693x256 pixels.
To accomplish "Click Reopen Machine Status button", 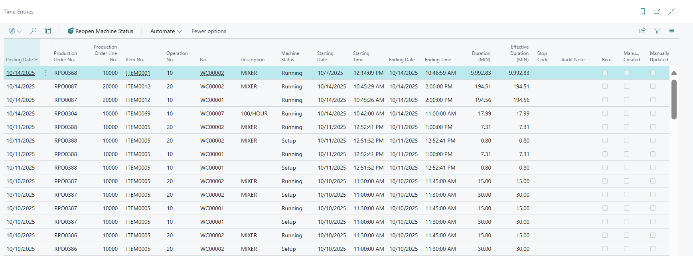I will point(100,31).
